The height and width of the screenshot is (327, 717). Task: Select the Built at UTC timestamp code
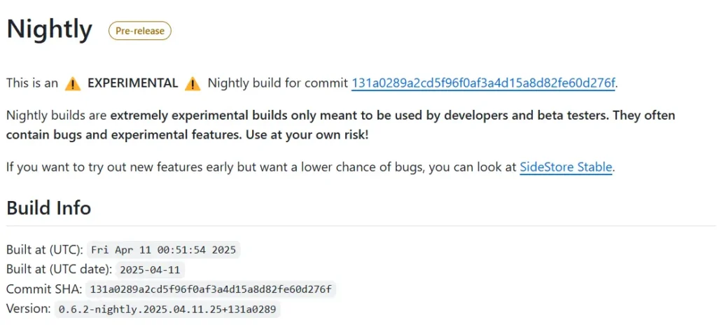[x=163, y=250]
